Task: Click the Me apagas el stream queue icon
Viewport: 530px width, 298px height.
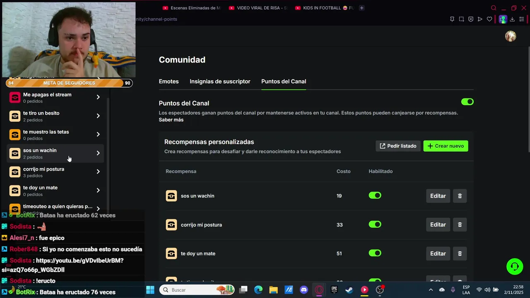Action: click(x=15, y=98)
